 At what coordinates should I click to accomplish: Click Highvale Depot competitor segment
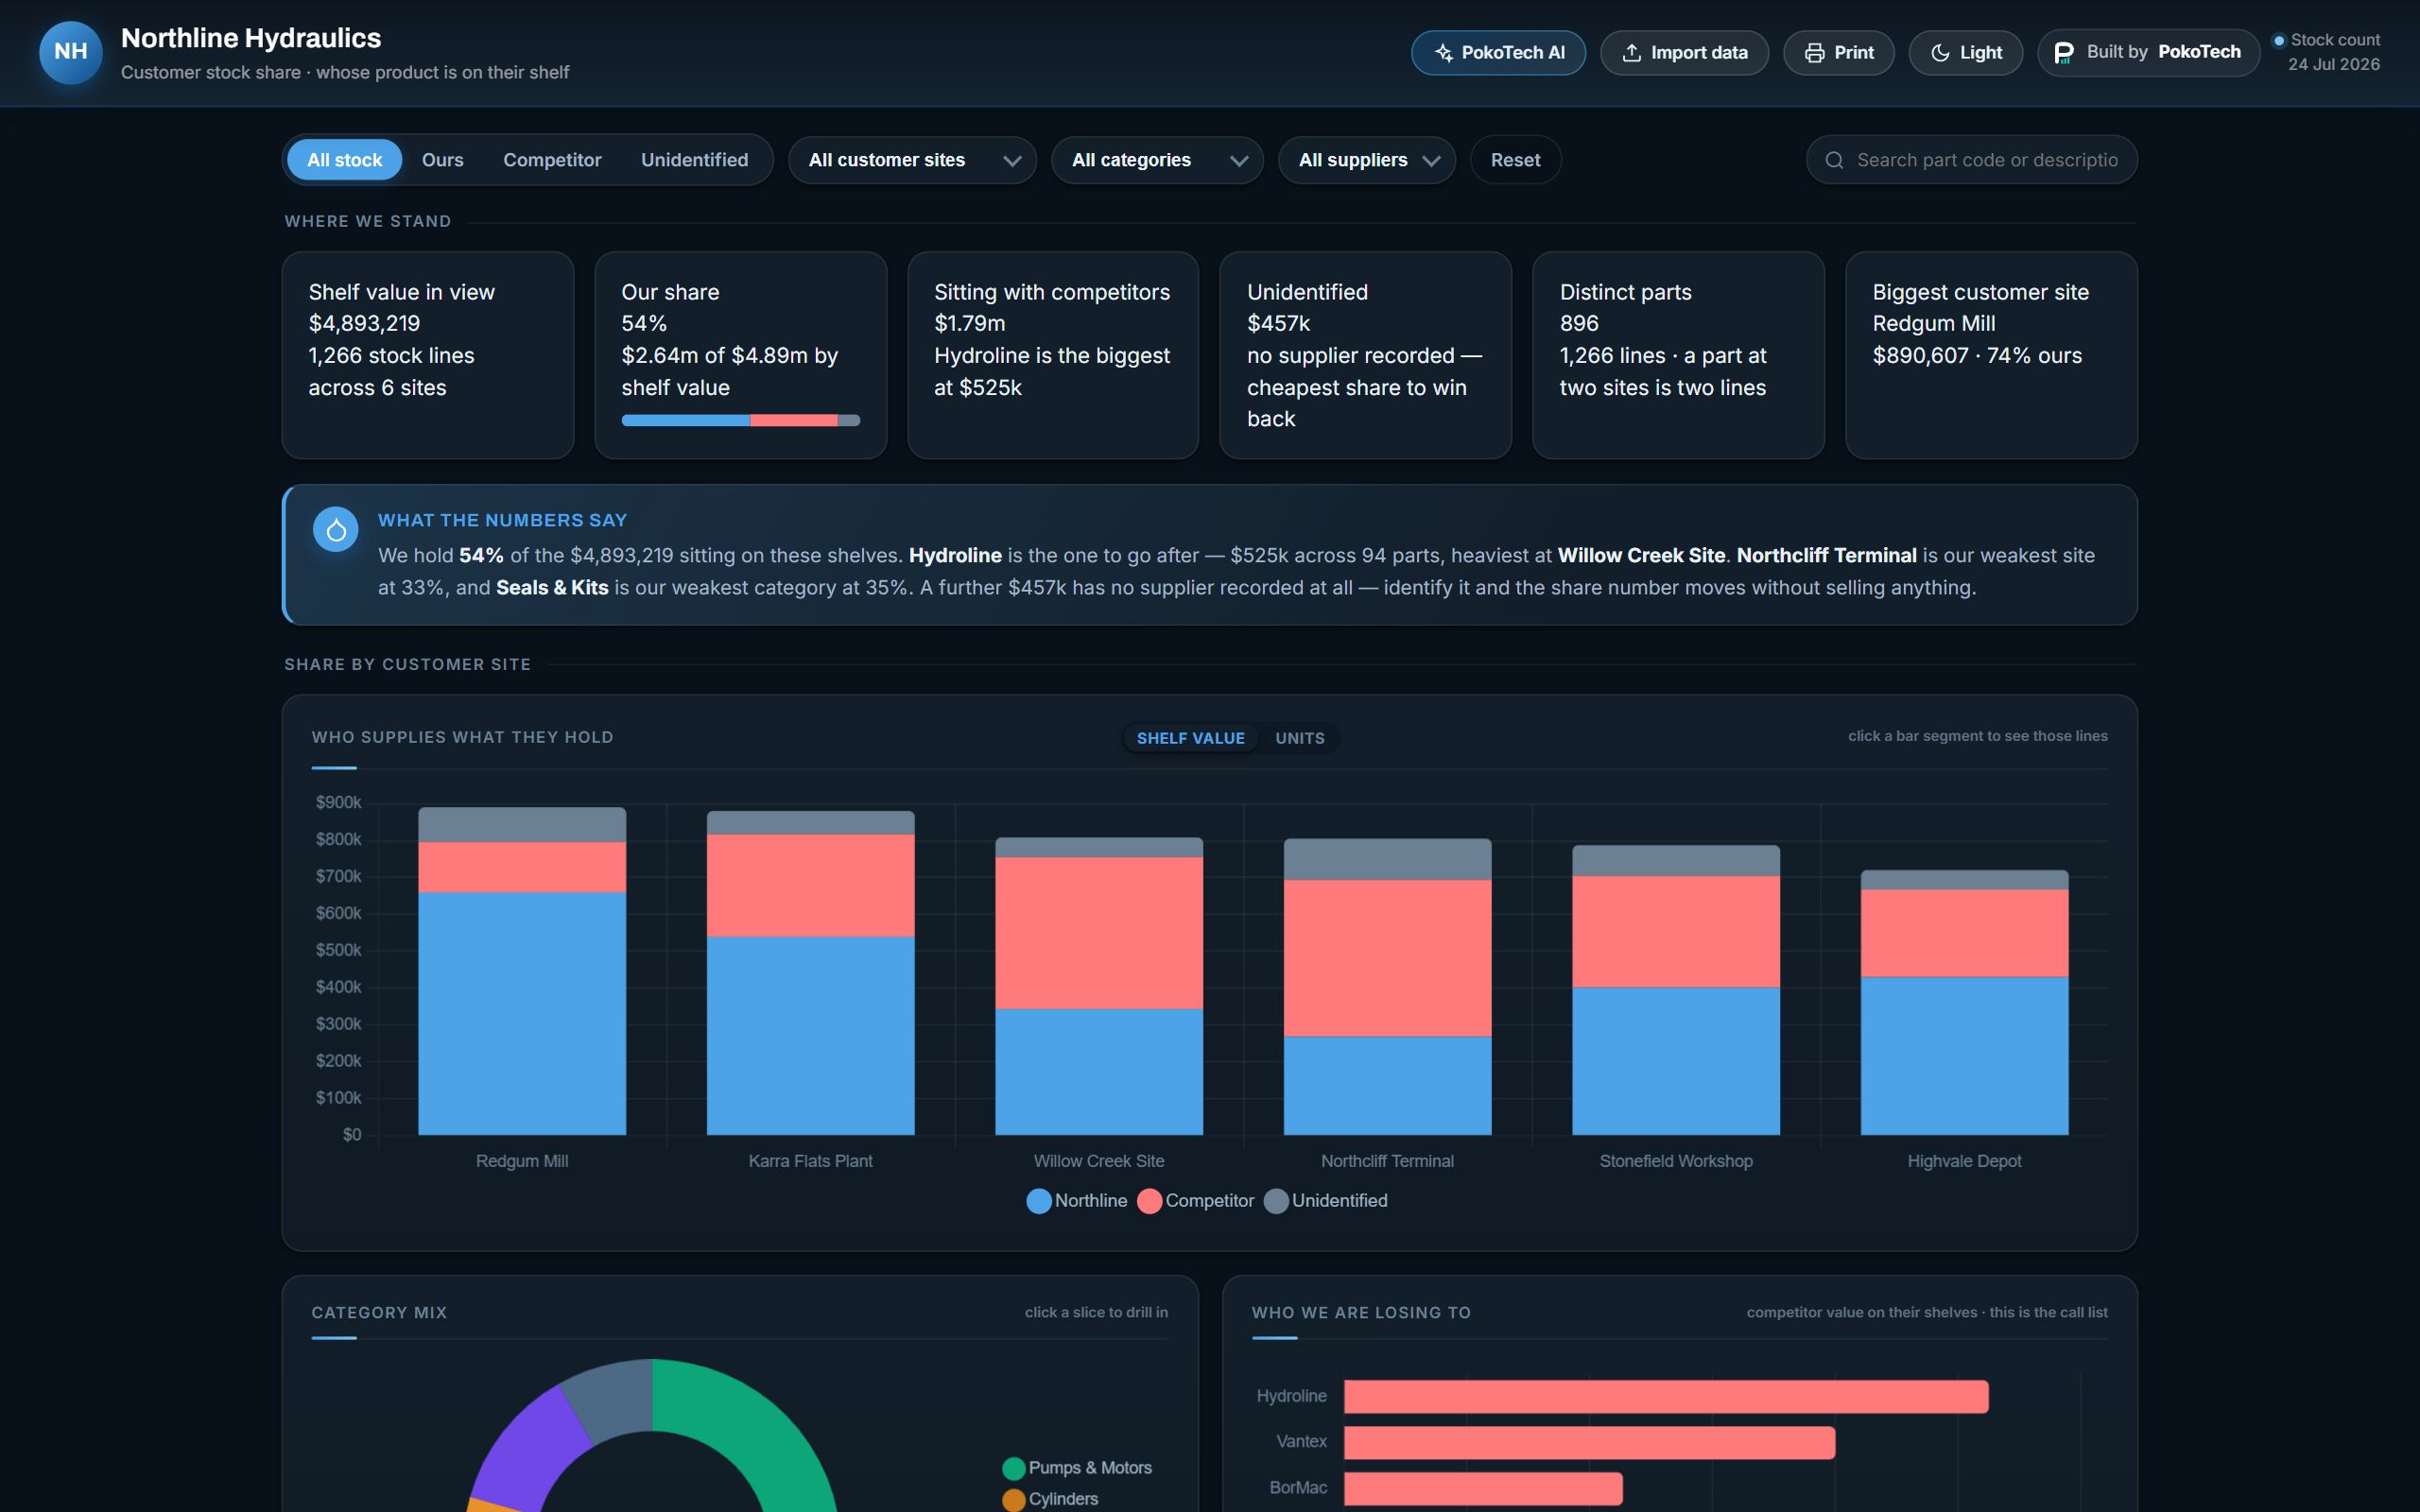click(1964, 933)
